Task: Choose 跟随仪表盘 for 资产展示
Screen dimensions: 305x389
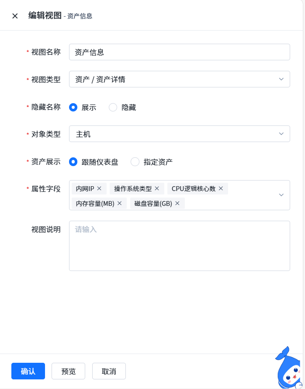Action: tap(73, 162)
